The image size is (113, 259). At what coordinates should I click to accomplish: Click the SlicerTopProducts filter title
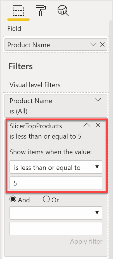36,126
